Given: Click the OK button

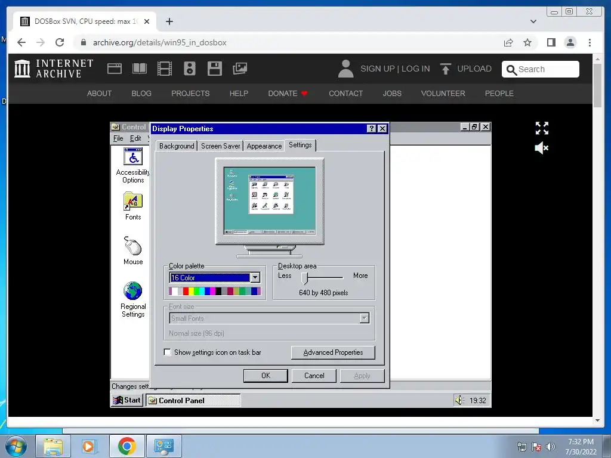Looking at the screenshot, I should tap(266, 376).
